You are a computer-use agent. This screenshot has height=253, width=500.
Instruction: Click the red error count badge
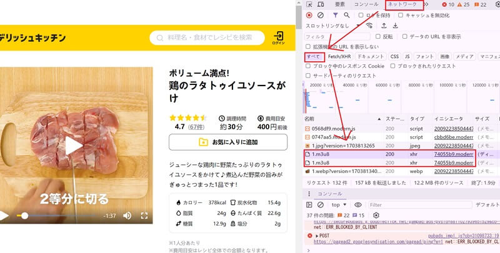click(x=448, y=4)
